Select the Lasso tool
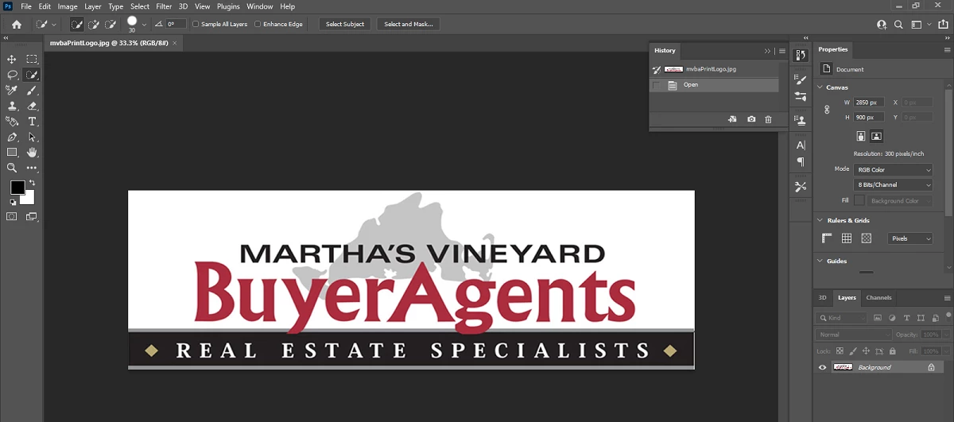Viewport: 954px width, 422px height. coord(12,75)
